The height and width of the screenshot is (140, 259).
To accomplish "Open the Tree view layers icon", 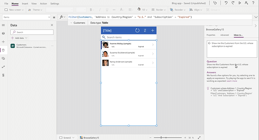I will [3, 33].
